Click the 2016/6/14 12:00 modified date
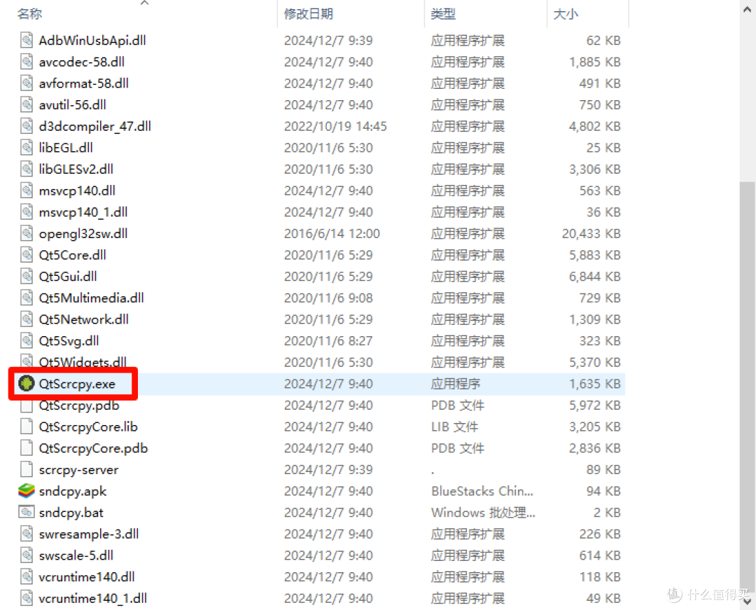 [332, 233]
